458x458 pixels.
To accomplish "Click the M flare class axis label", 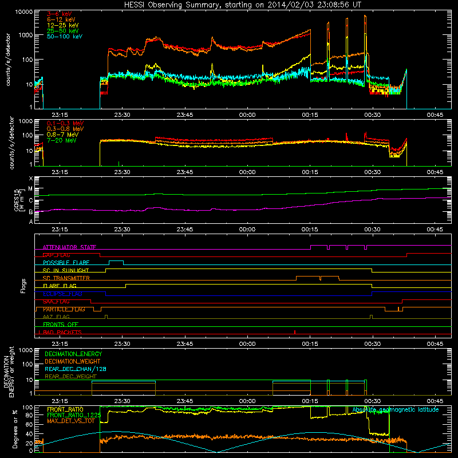I will [x=31, y=189].
